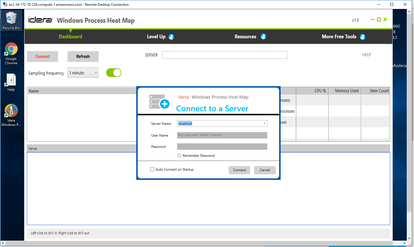414x247 pixels.
Task: Click the globe icon next to Level Up
Action: click(x=171, y=37)
